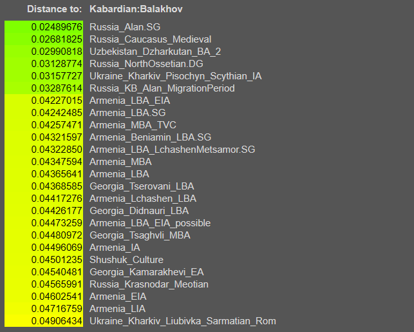The image size is (414, 332).
Task: Click distance value 0.04480972
Action: [x=57, y=235]
